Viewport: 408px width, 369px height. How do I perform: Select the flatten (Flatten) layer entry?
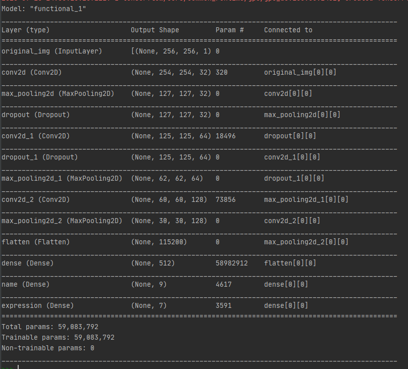coord(36,242)
